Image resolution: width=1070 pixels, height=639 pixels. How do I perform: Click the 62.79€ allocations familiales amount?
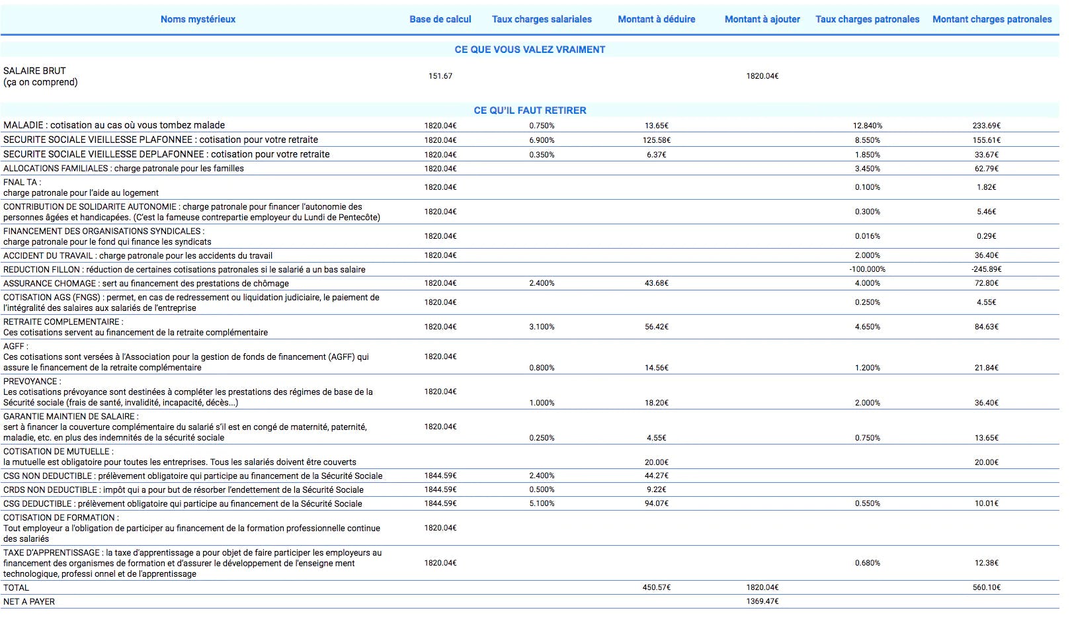coord(987,169)
